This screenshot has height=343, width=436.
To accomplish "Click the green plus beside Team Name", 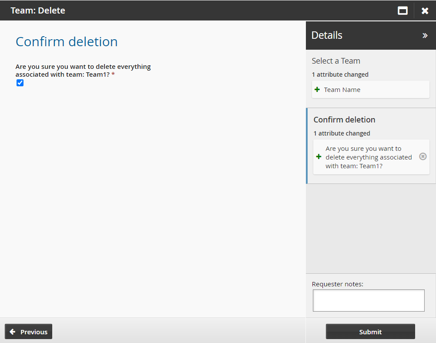I will tap(317, 89).
